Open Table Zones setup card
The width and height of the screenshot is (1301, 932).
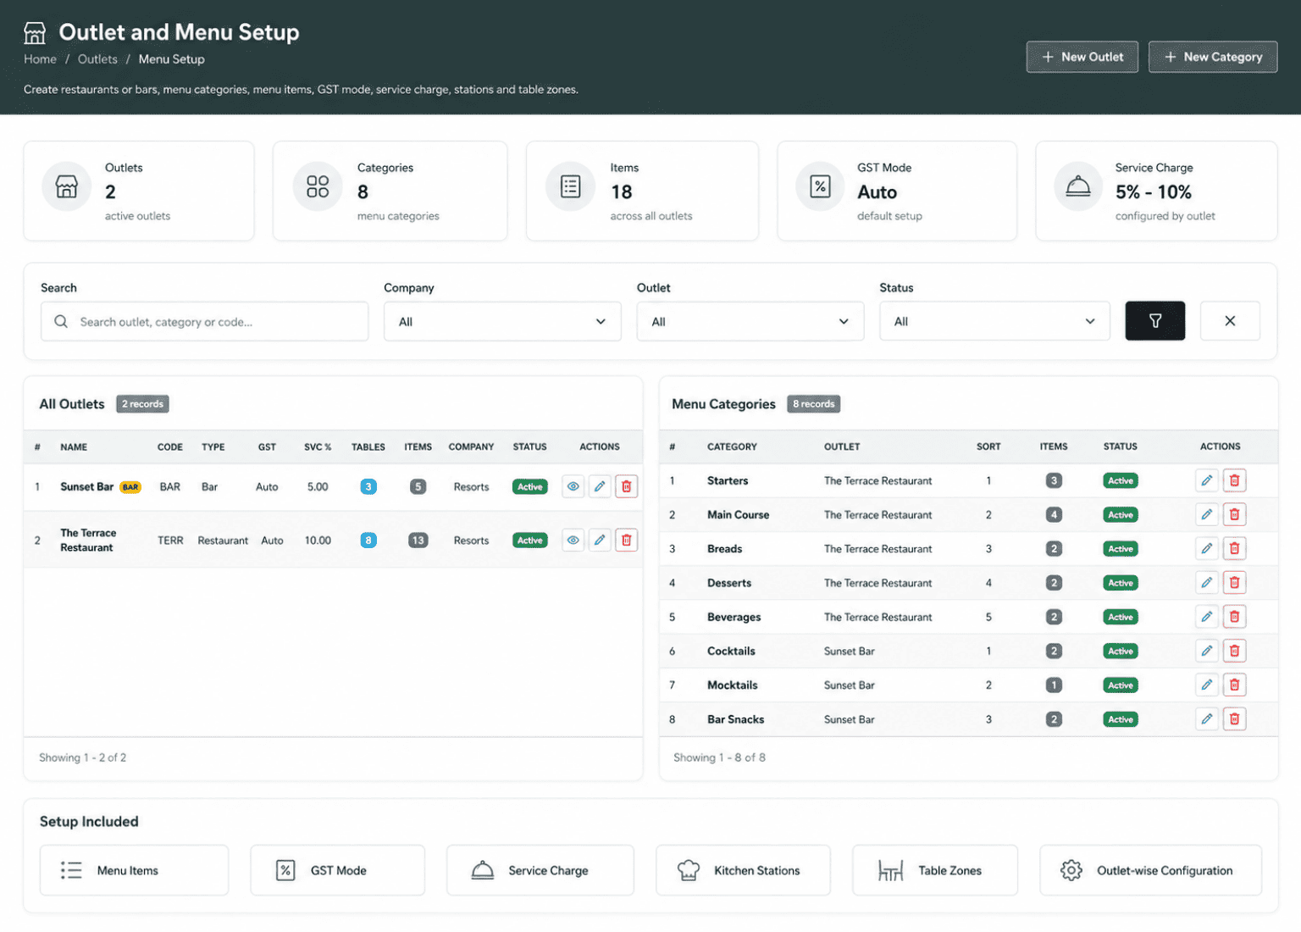[935, 870]
